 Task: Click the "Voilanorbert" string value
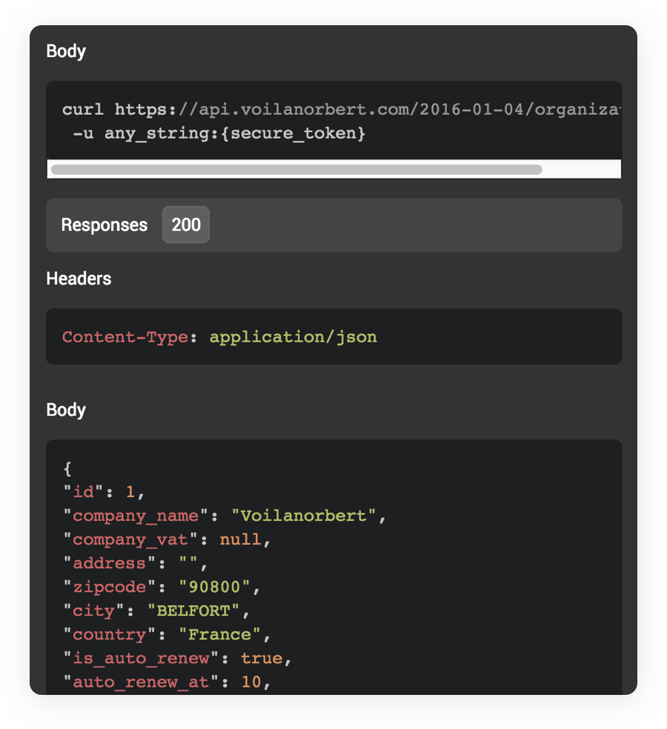304,516
